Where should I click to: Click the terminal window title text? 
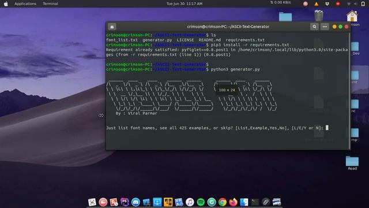(228, 27)
